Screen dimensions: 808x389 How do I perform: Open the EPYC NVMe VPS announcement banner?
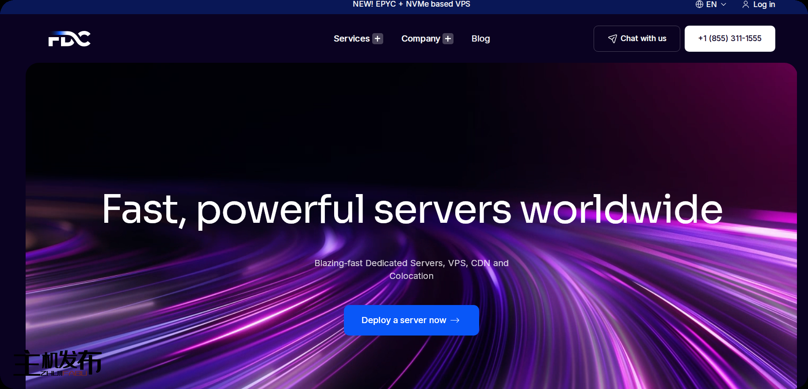pos(411,4)
